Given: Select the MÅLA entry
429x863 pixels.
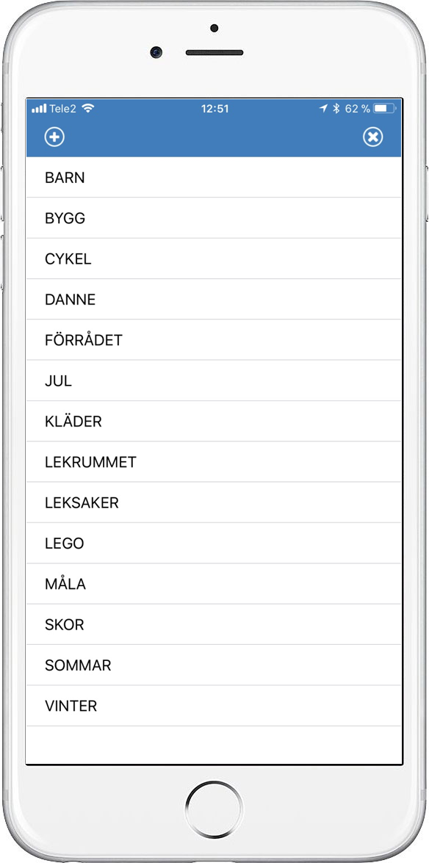Looking at the screenshot, I should point(214,585).
